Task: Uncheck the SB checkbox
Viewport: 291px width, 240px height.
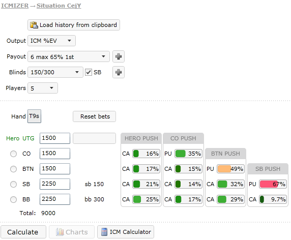Action: coord(89,72)
